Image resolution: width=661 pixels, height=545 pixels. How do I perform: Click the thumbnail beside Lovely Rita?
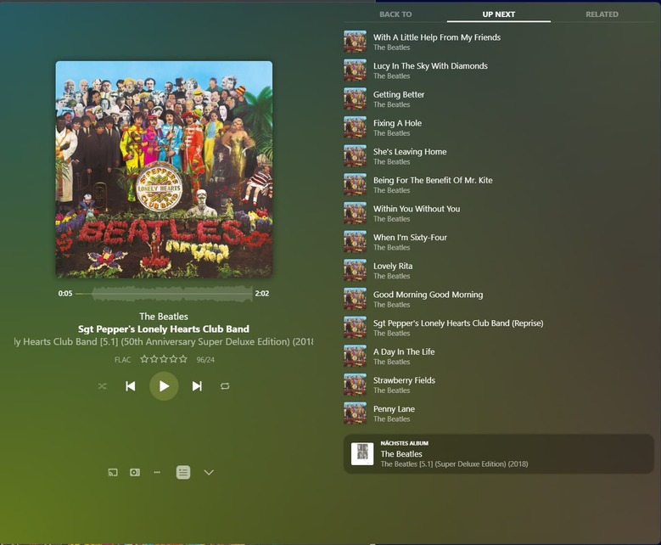[355, 271]
